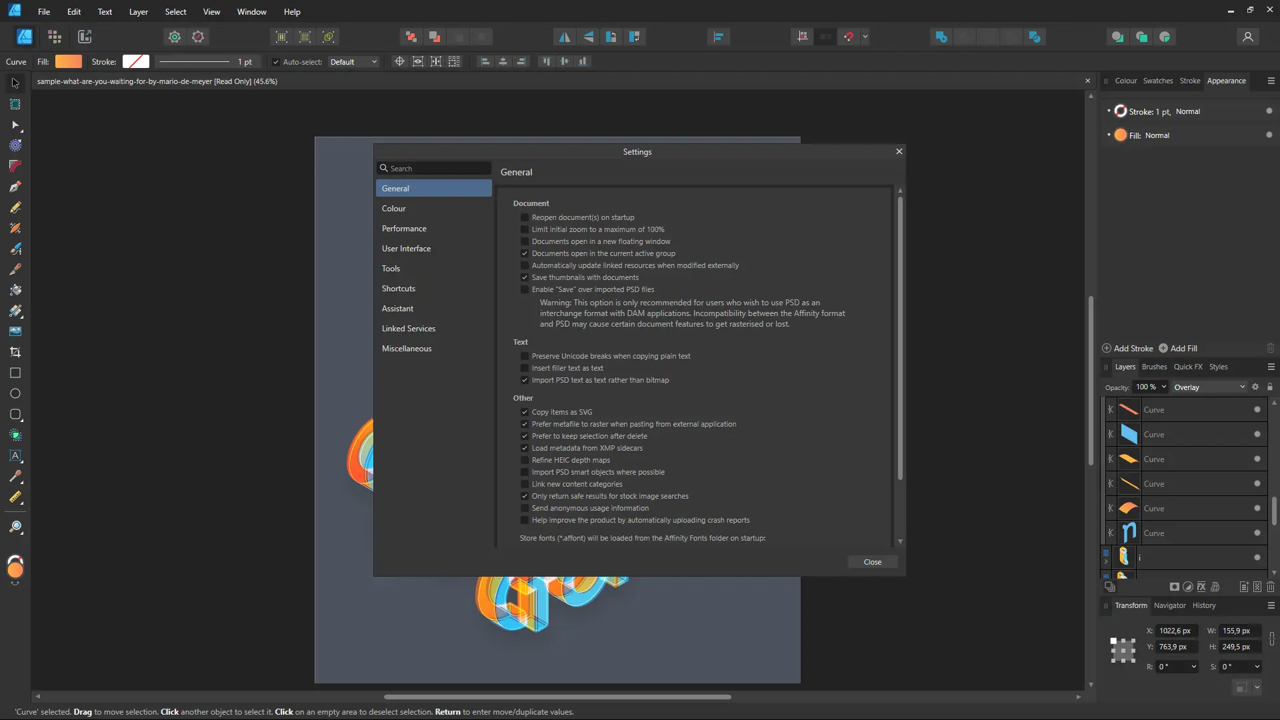The width and height of the screenshot is (1280, 720).
Task: Open the Layer FX panel icon
Action: click(x=1201, y=587)
